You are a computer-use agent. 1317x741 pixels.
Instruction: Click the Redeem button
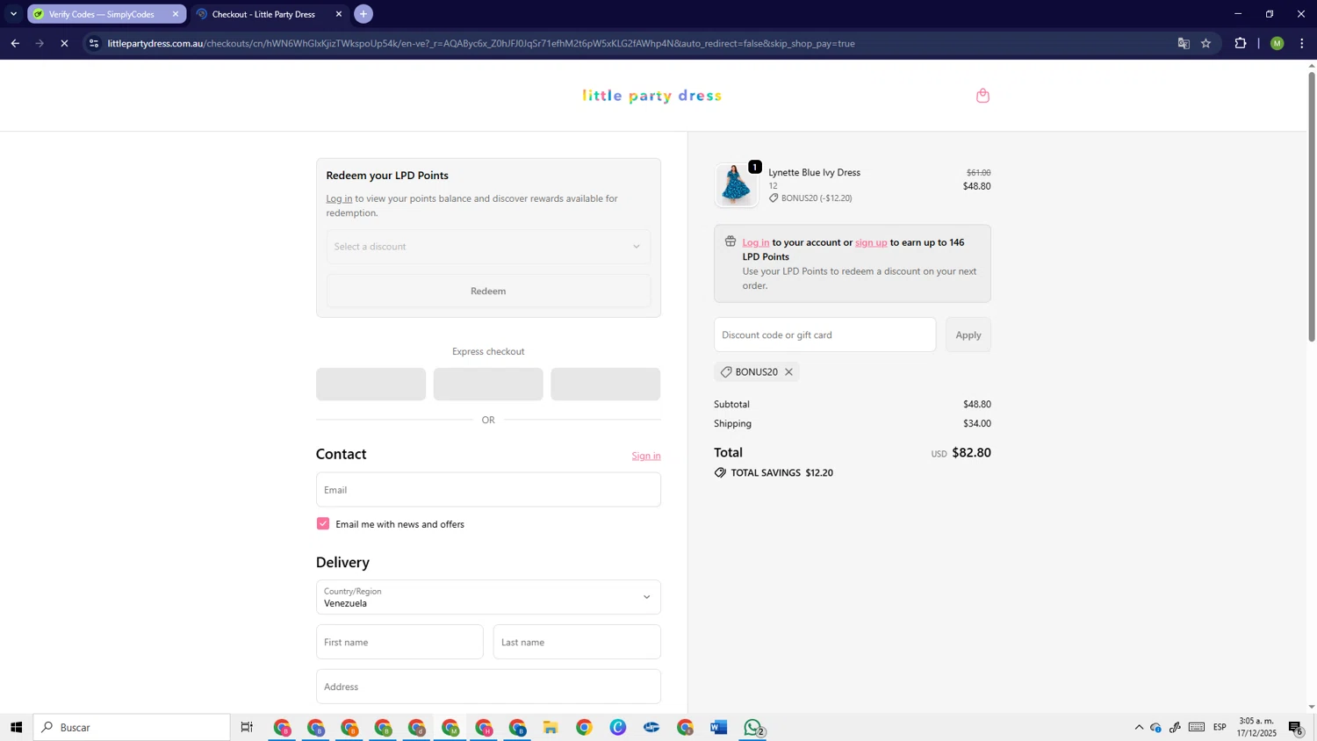coord(488,291)
